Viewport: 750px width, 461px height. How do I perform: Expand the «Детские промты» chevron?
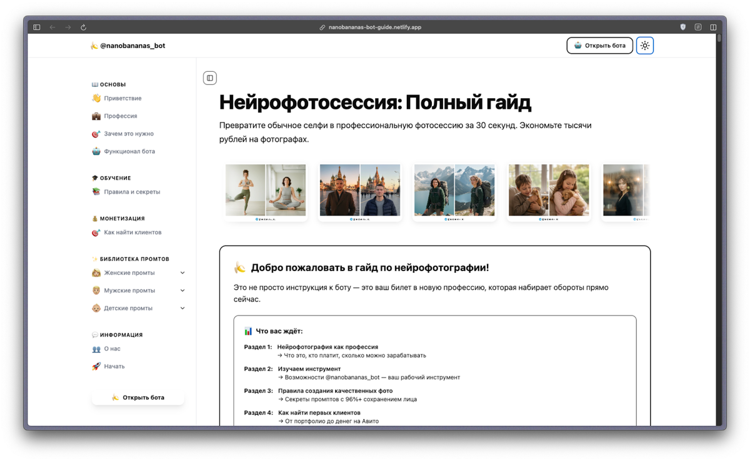[x=182, y=308]
